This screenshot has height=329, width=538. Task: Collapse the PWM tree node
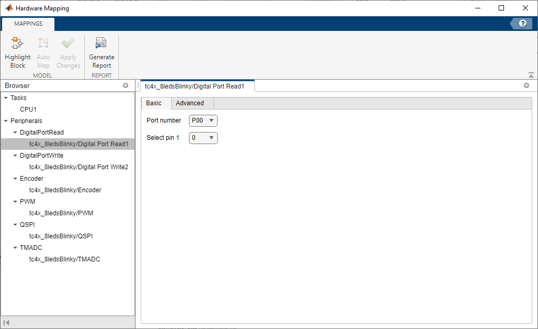(x=15, y=201)
